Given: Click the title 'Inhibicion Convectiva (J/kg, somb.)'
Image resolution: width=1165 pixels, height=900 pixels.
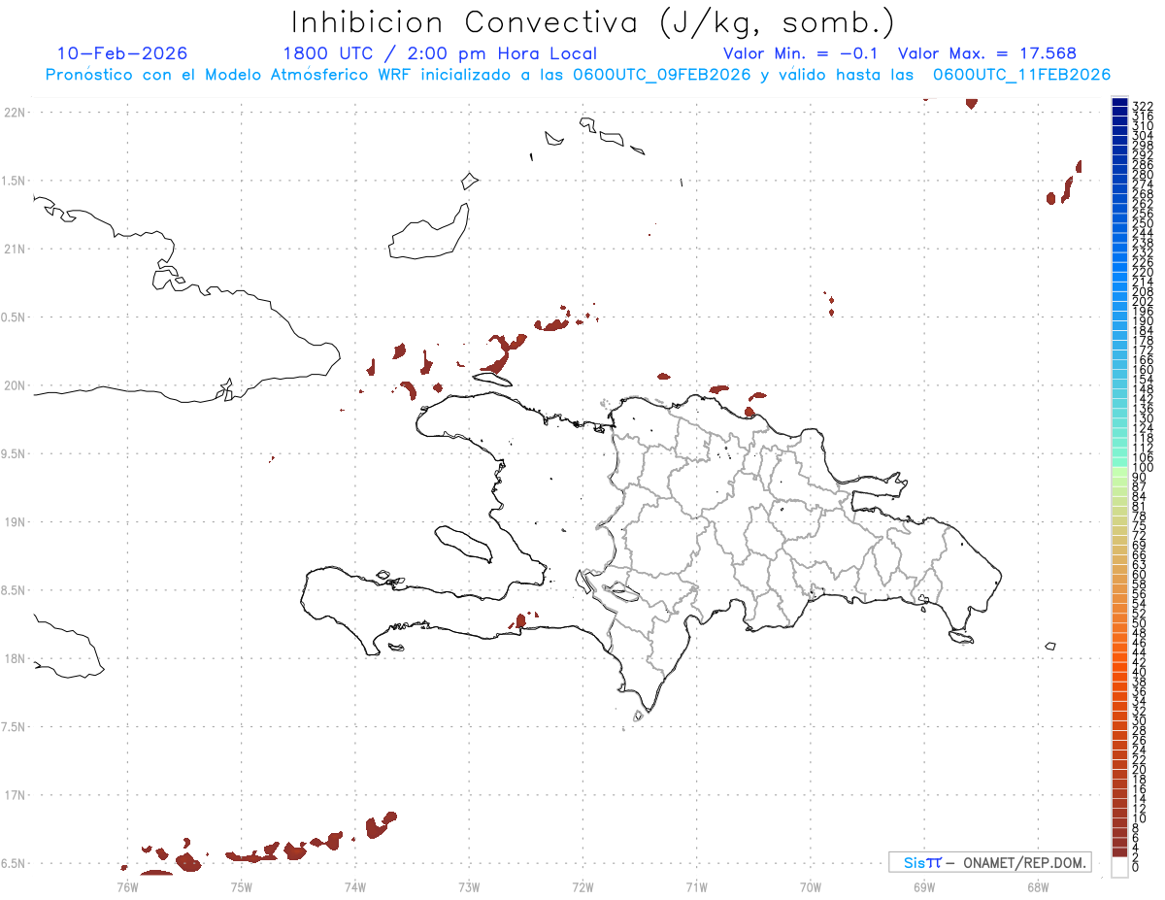Looking at the screenshot, I should (x=593, y=23).
